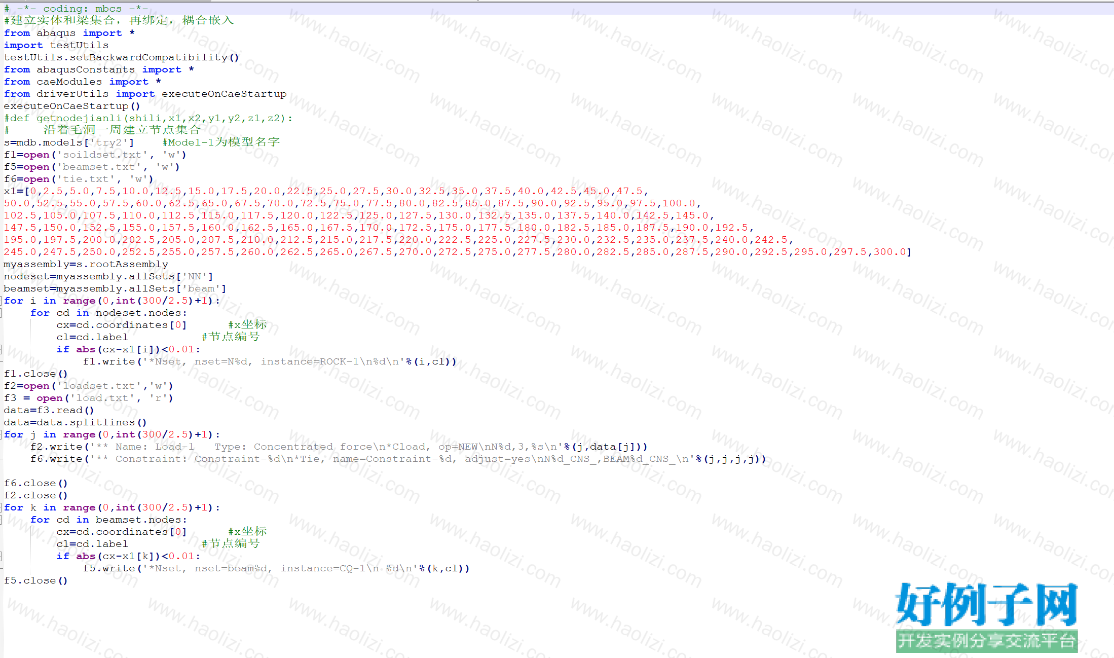Click the 'testUtils.setBackwardCompatibility()' line
1114x658 pixels.
point(122,57)
